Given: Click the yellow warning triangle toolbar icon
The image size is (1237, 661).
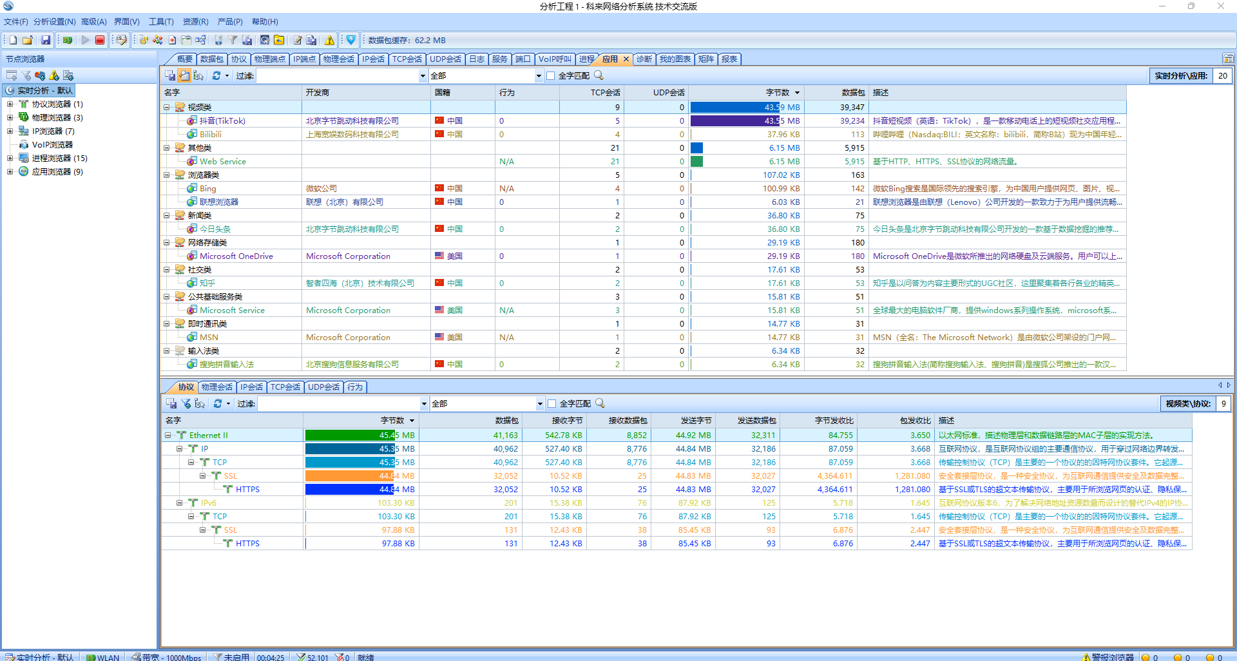Looking at the screenshot, I should pyautogui.click(x=330, y=40).
